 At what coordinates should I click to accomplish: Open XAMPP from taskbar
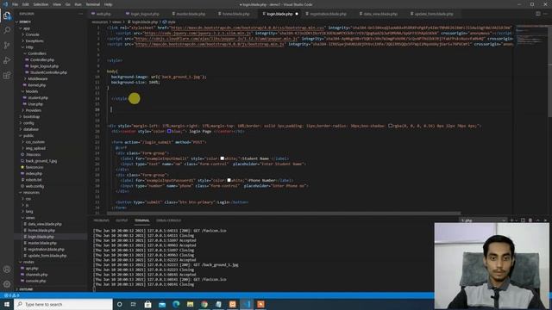tap(232, 304)
